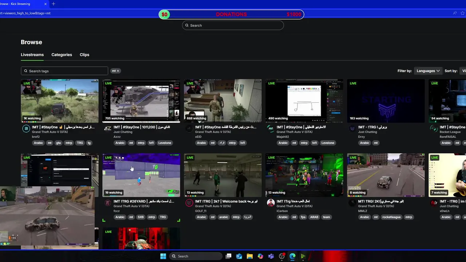This screenshot has height=262, width=466.
Task: Close the Kick Streaming browser tab
Action: tap(46, 4)
